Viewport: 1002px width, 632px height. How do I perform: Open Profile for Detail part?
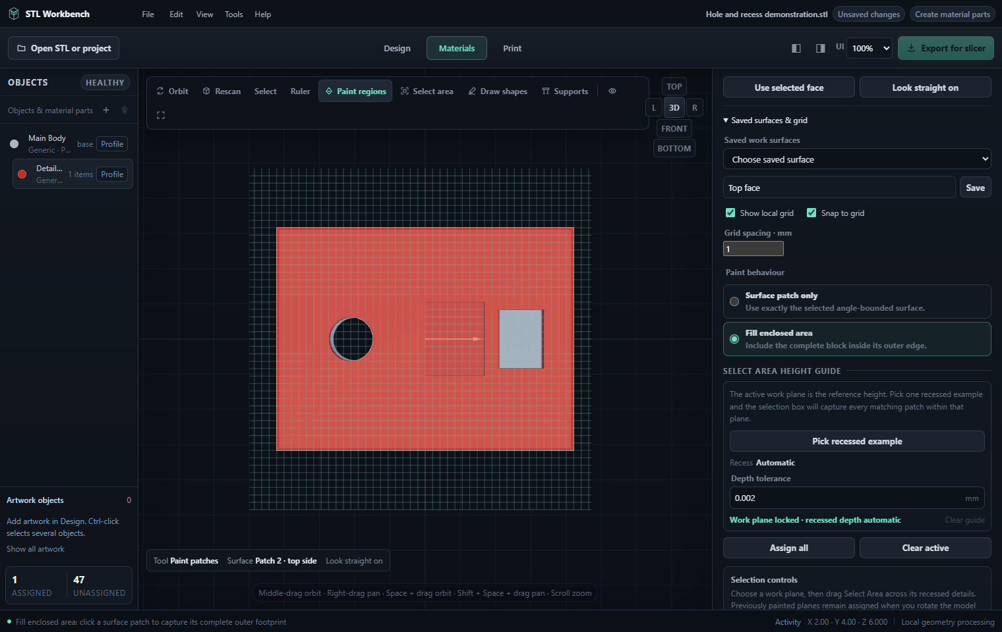(x=112, y=174)
